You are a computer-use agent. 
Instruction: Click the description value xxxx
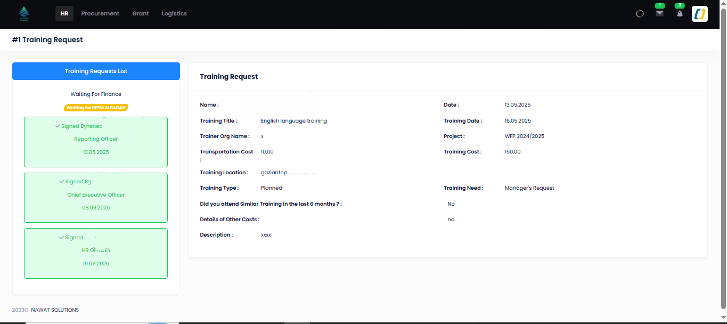point(266,235)
